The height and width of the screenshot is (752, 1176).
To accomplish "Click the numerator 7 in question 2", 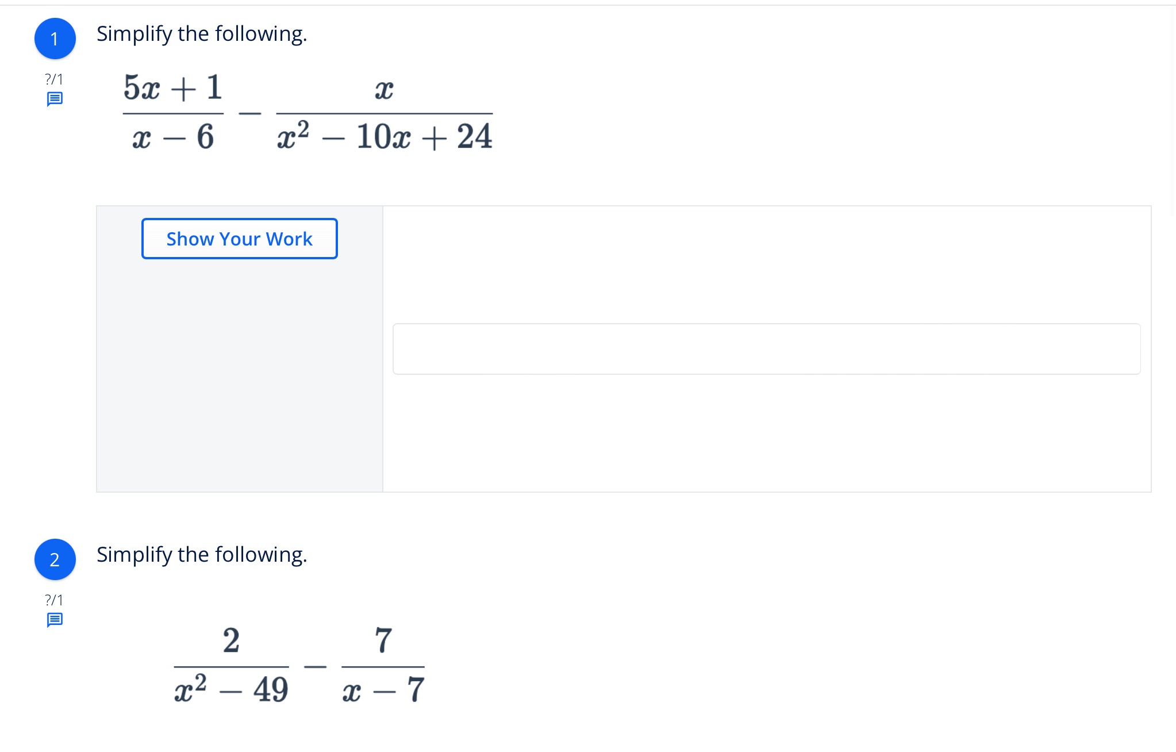I will tap(383, 640).
